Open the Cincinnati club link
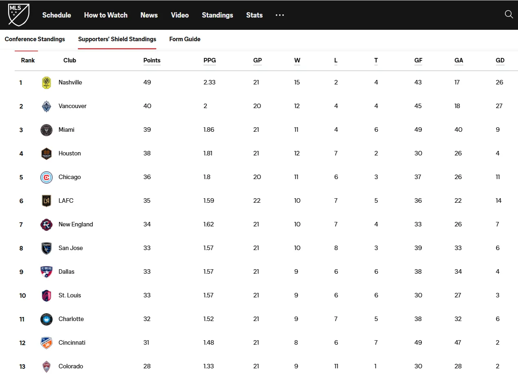 point(72,343)
